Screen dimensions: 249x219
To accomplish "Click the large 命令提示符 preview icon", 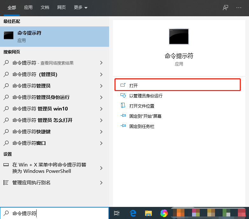I will click(x=179, y=36).
